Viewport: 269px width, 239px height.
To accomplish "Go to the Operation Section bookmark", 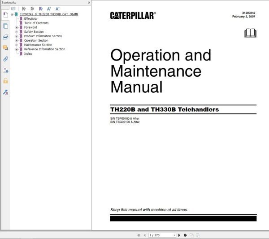I will (36, 40).
